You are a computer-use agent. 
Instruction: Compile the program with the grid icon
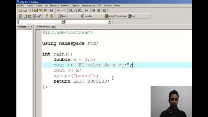tap(20, 16)
